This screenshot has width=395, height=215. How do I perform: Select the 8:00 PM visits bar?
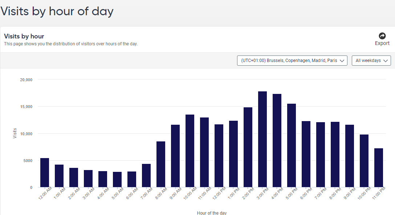coord(335,155)
